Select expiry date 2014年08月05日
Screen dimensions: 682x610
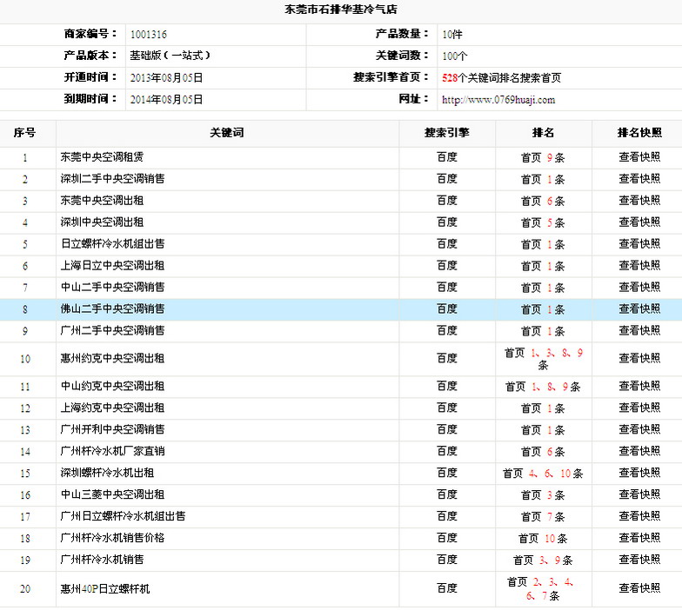[166, 99]
